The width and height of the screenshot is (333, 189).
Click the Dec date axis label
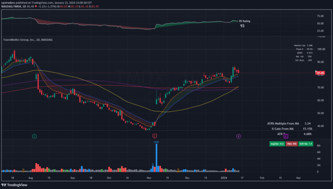pyautogui.click(x=187, y=178)
